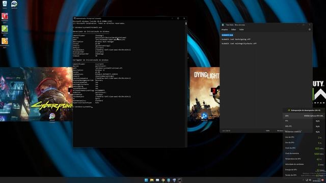
Task: Open the Ubisoft Connect desktop shortcut
Action: pyautogui.click(x=52, y=117)
